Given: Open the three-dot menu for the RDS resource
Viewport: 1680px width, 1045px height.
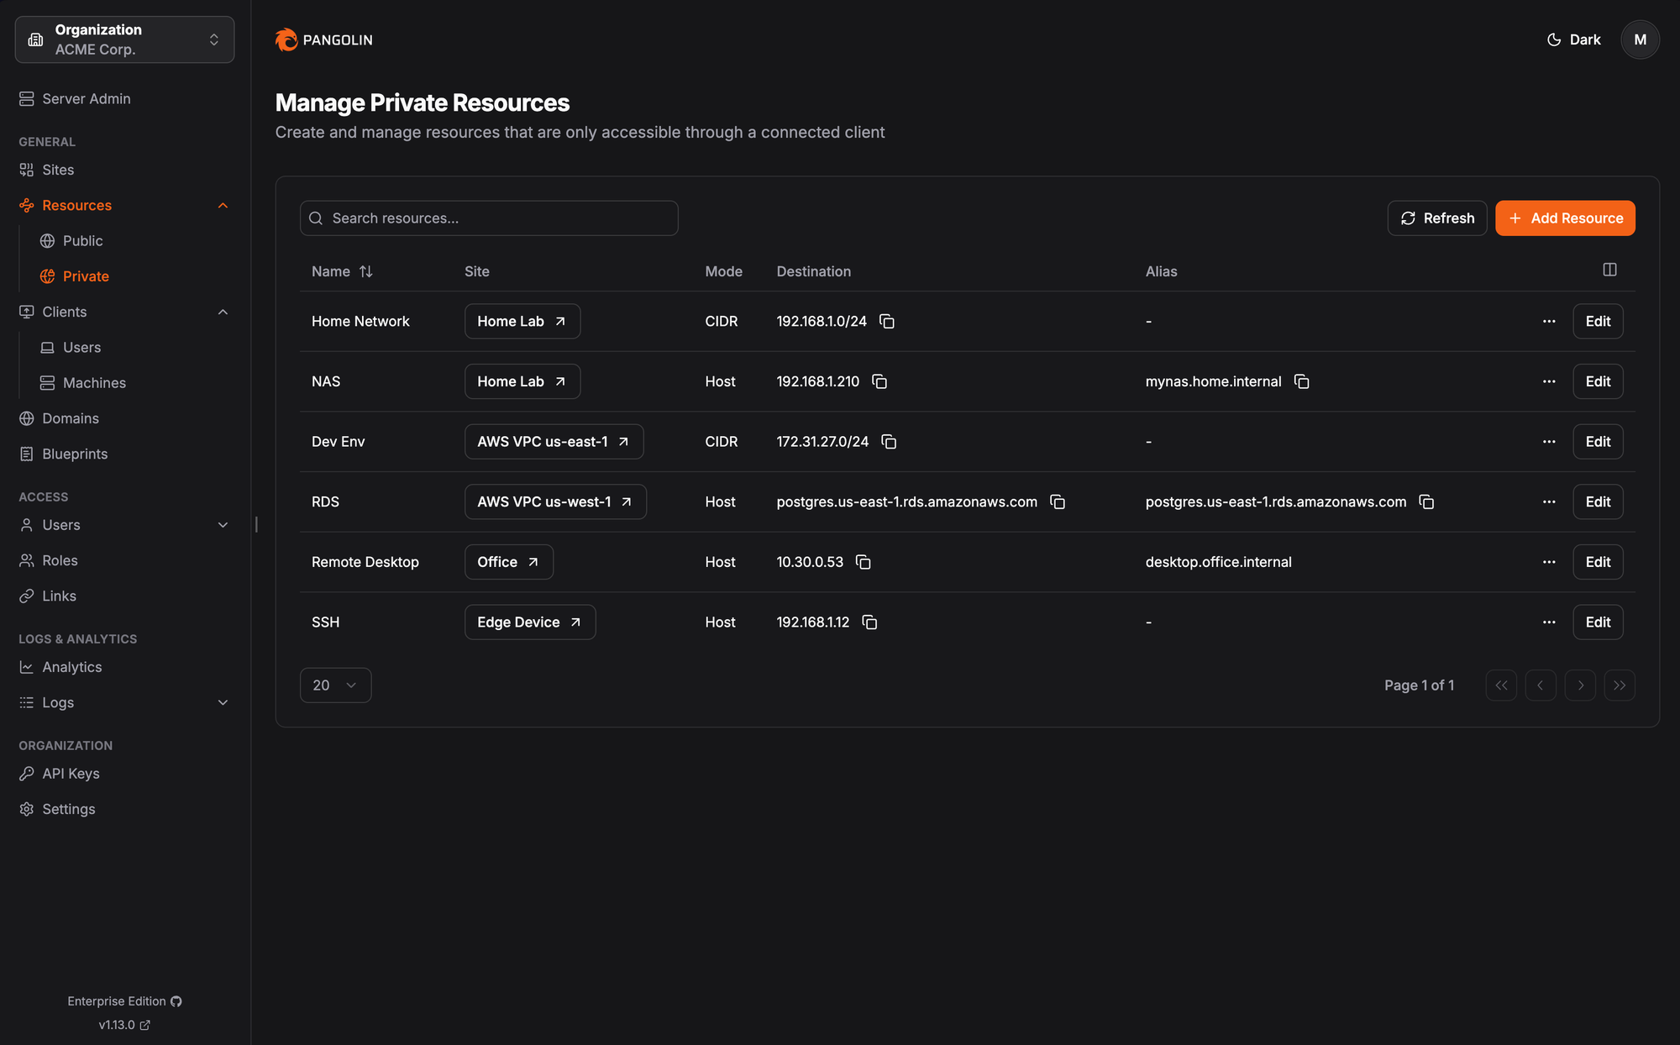Looking at the screenshot, I should tap(1549, 501).
